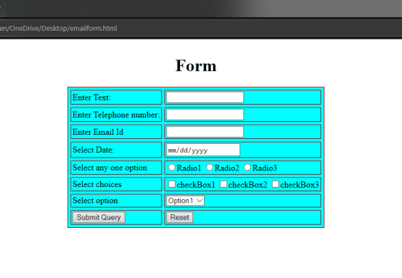
Task: Open the Option1 dropdown list
Action: click(185, 201)
